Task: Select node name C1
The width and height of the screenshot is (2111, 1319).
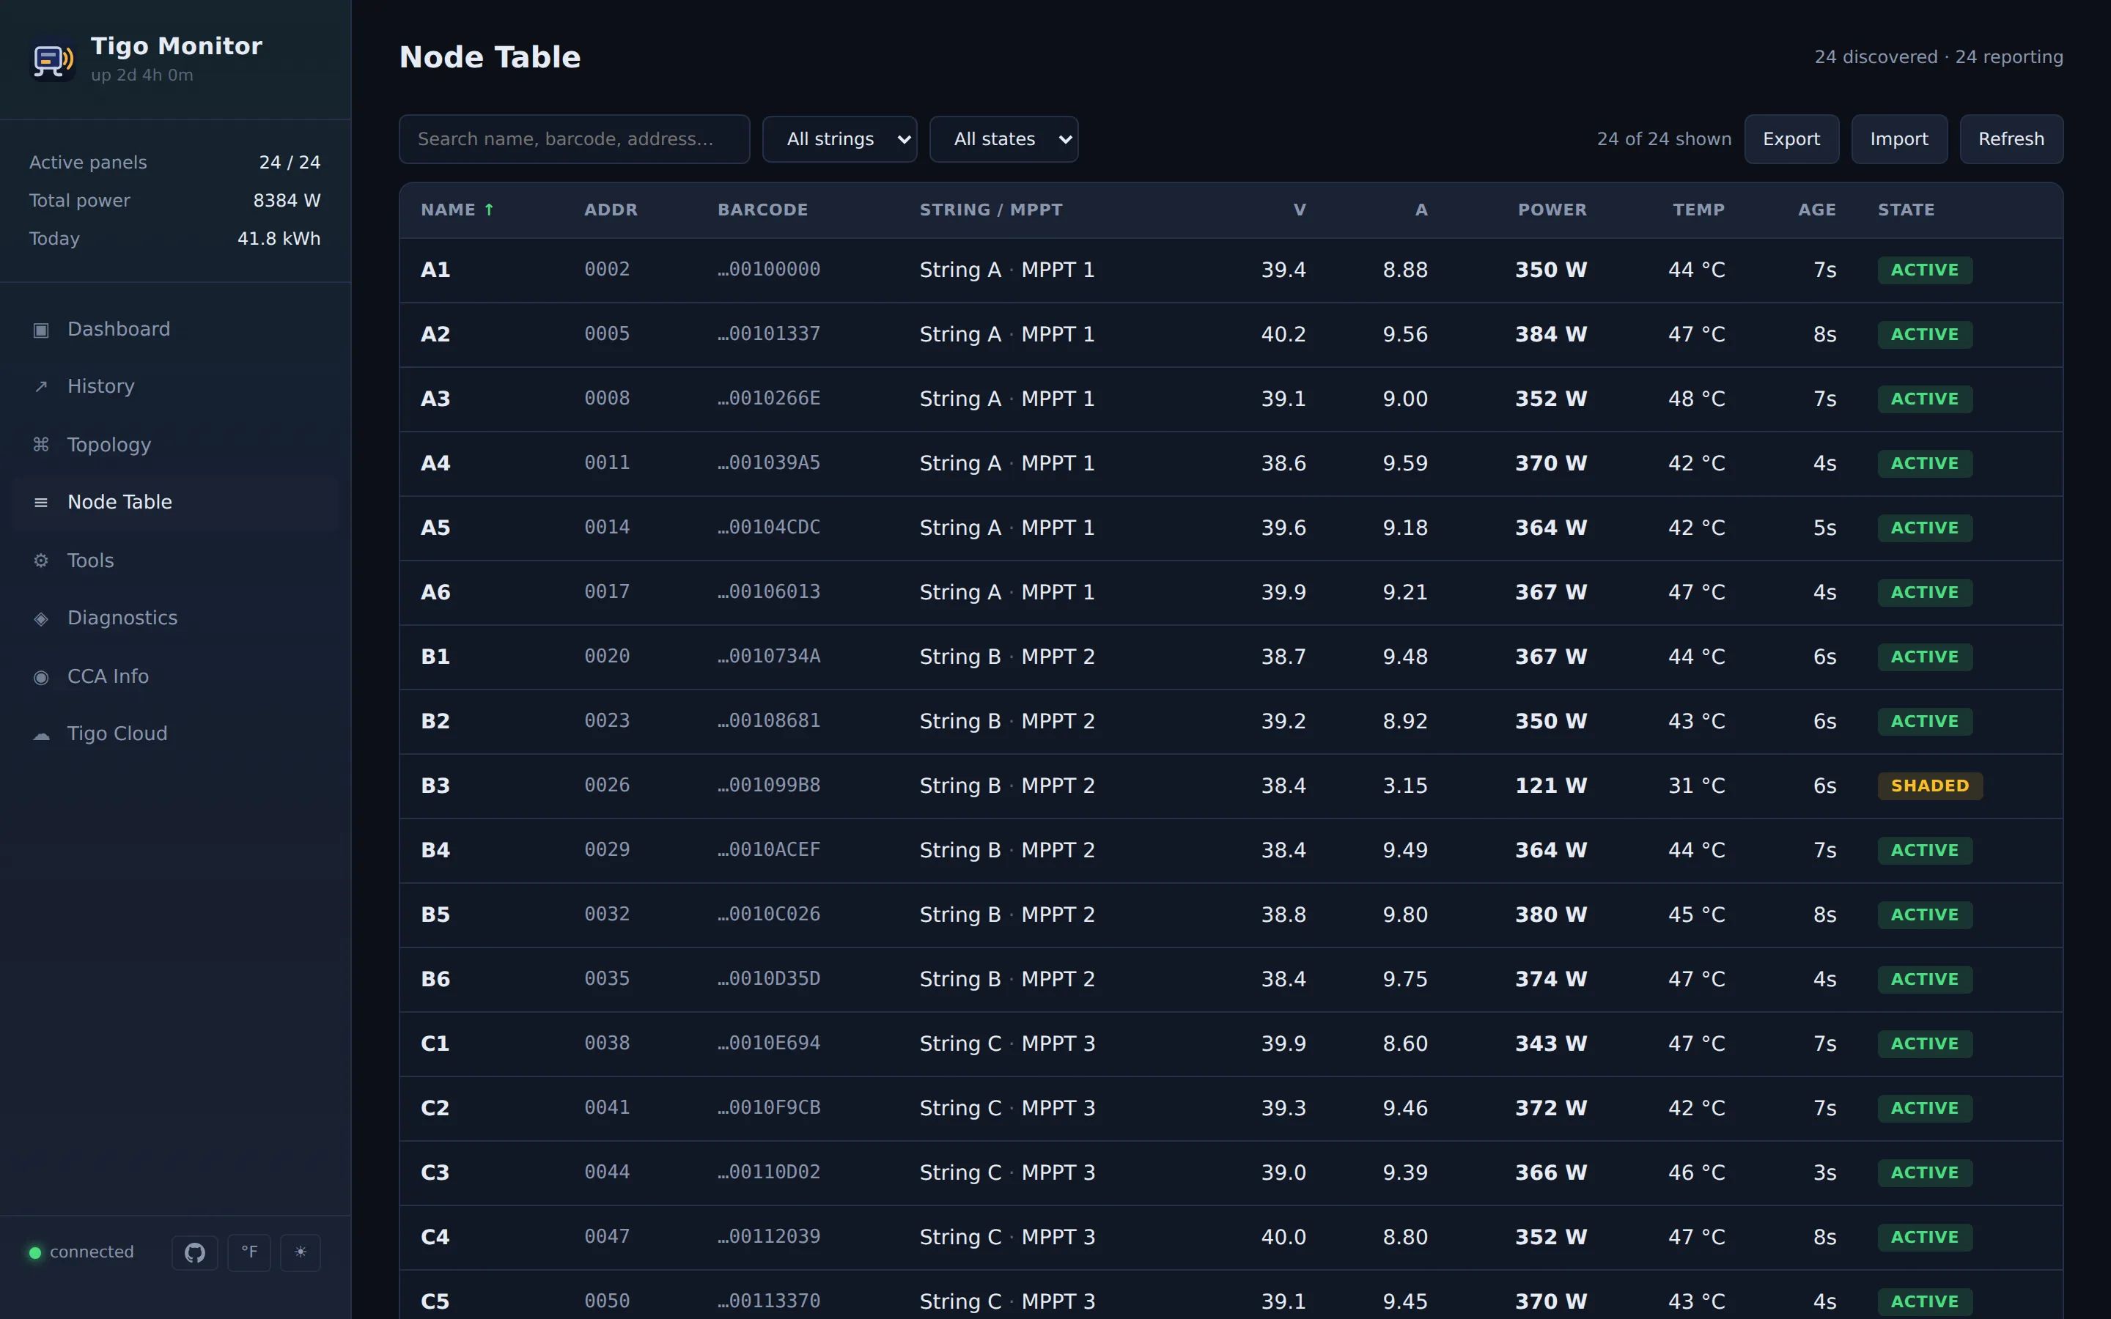Action: click(435, 1044)
